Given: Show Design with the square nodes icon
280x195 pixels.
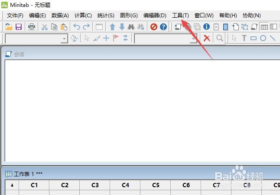Looking at the screenshot, I should point(244,27).
